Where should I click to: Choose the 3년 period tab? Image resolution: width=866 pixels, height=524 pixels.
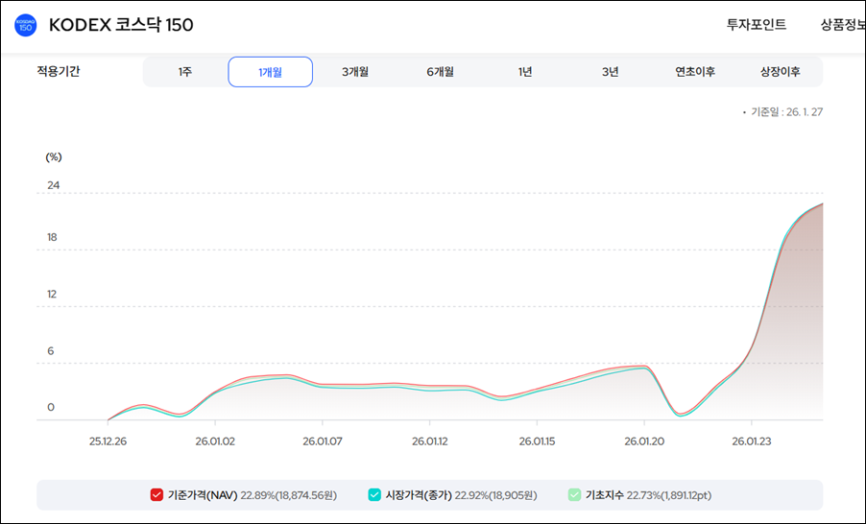[611, 72]
